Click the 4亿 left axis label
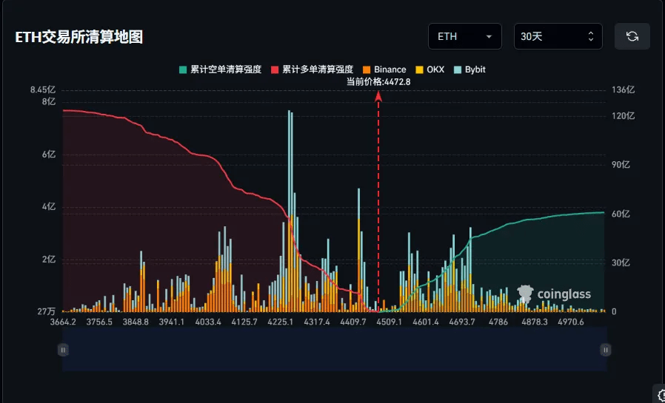 point(49,207)
